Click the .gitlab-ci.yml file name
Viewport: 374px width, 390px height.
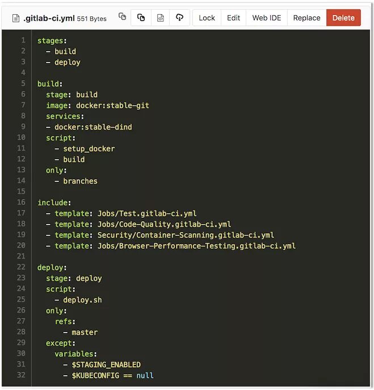tap(49, 18)
